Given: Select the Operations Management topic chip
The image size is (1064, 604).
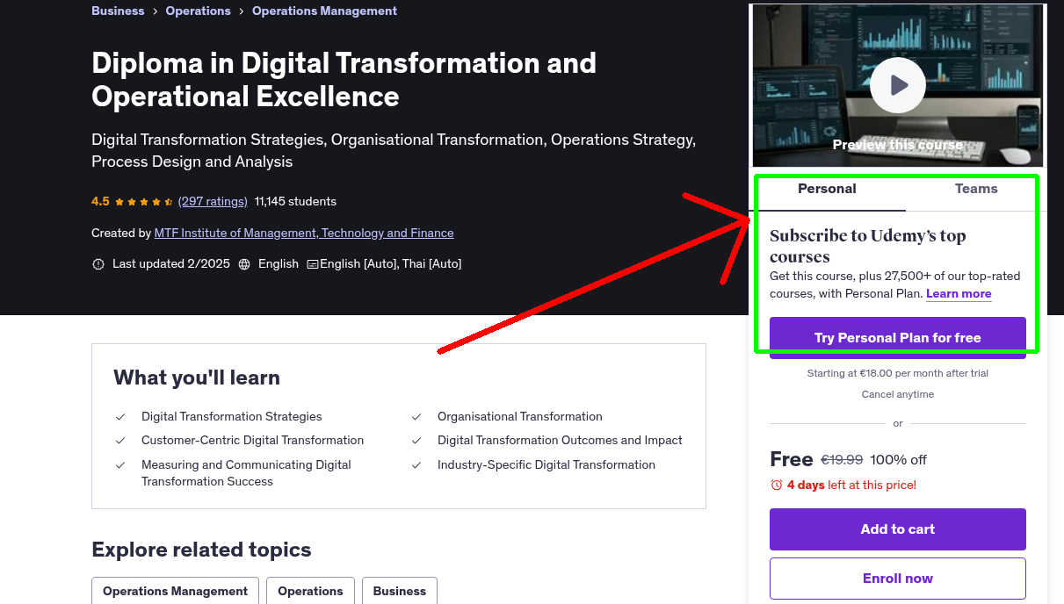Looking at the screenshot, I should [x=175, y=591].
